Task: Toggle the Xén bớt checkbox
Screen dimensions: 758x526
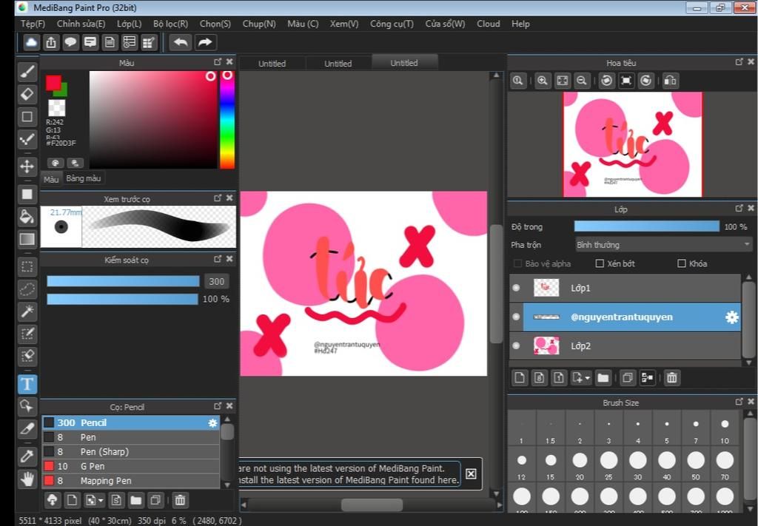Action: point(600,263)
